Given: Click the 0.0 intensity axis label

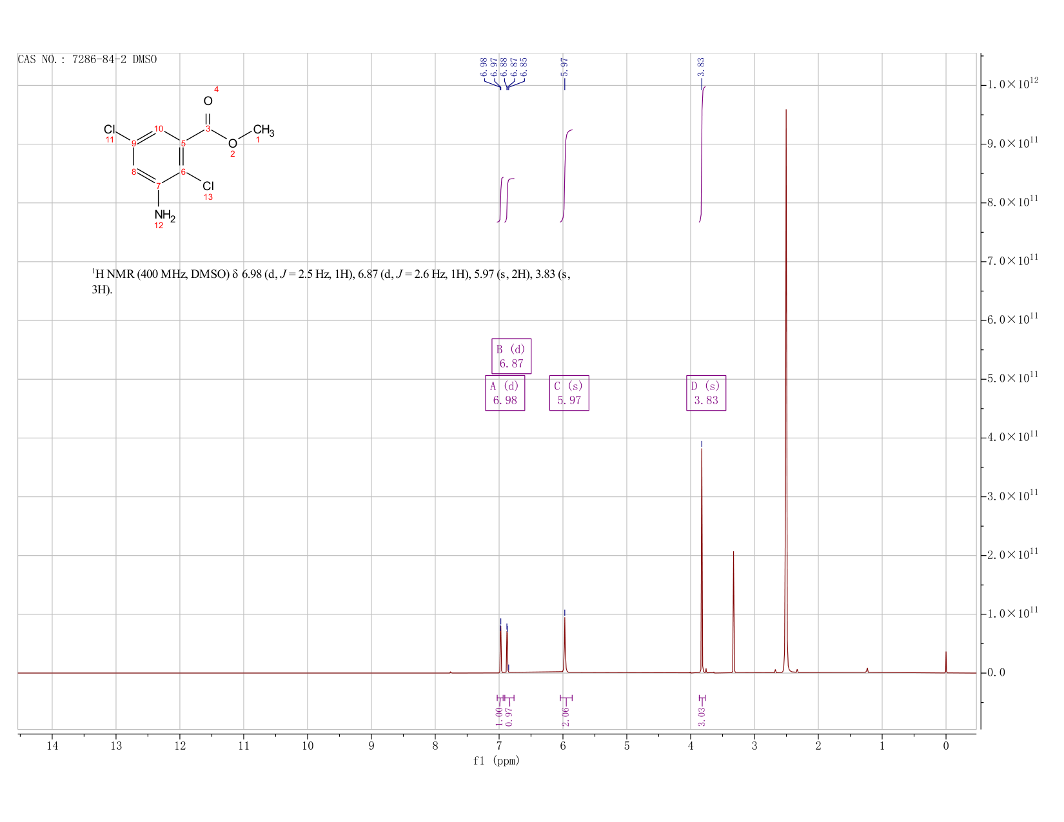Looking at the screenshot, I should pos(996,672).
